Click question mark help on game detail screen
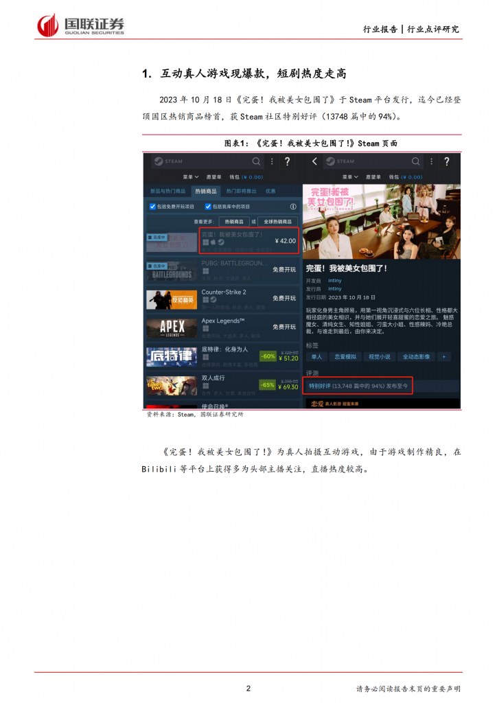The height and width of the screenshot is (703, 497). click(447, 161)
